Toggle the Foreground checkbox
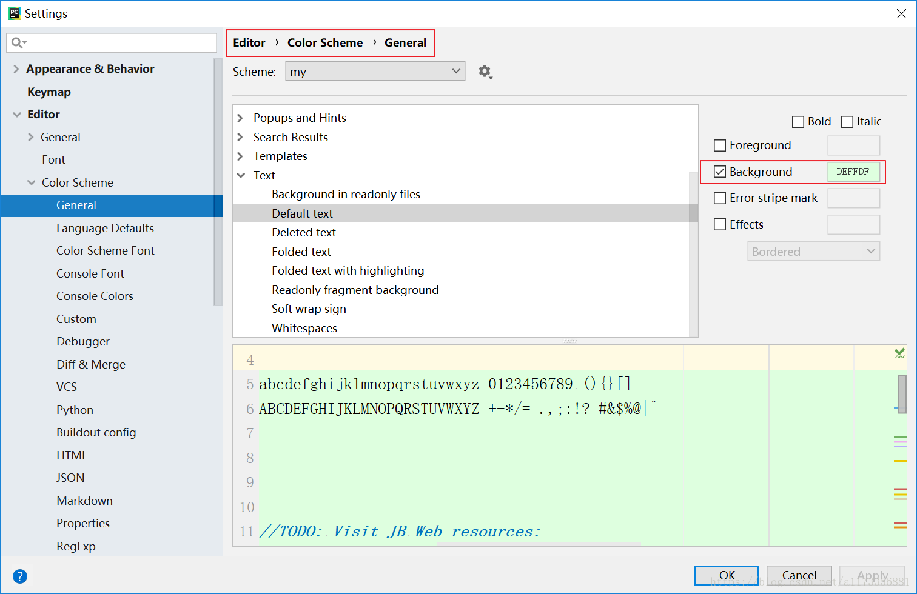917x594 pixels. pos(720,145)
